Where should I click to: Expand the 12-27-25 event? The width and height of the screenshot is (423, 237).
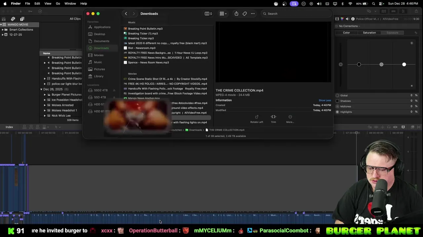3,35
